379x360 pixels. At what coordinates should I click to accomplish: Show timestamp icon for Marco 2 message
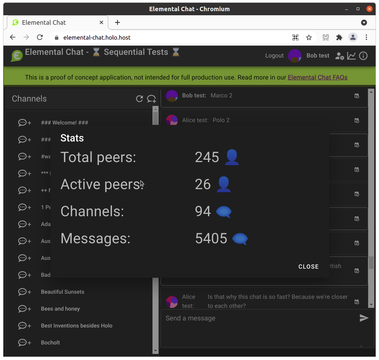(357, 96)
